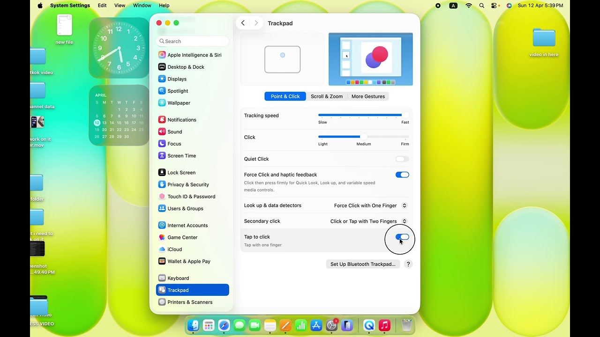Viewport: 600px width, 337px height.
Task: Click the gesture preview video thumbnail
Action: (371, 59)
